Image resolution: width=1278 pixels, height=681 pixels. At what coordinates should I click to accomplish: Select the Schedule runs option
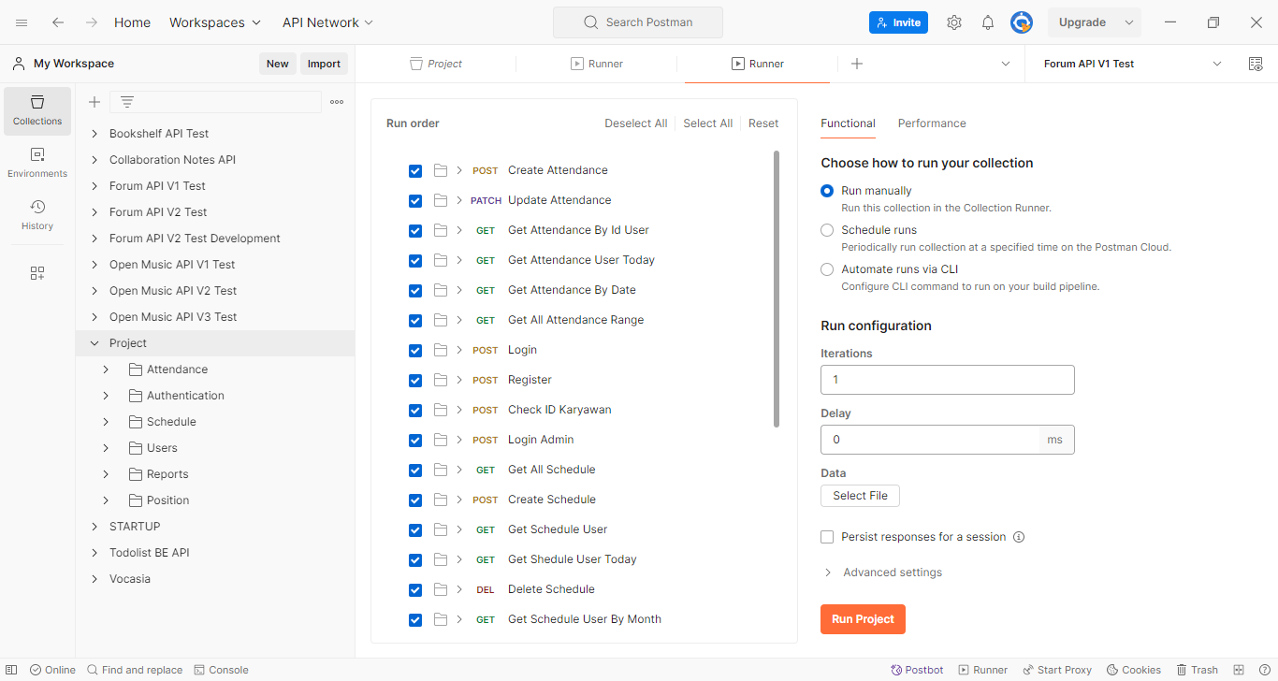point(827,230)
